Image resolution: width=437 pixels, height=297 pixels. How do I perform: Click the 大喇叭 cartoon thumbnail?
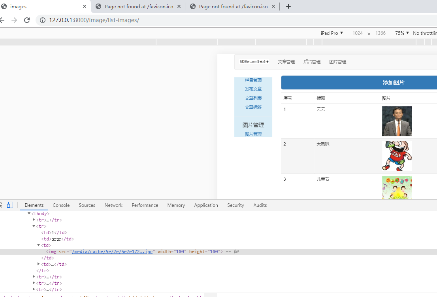coord(397,156)
